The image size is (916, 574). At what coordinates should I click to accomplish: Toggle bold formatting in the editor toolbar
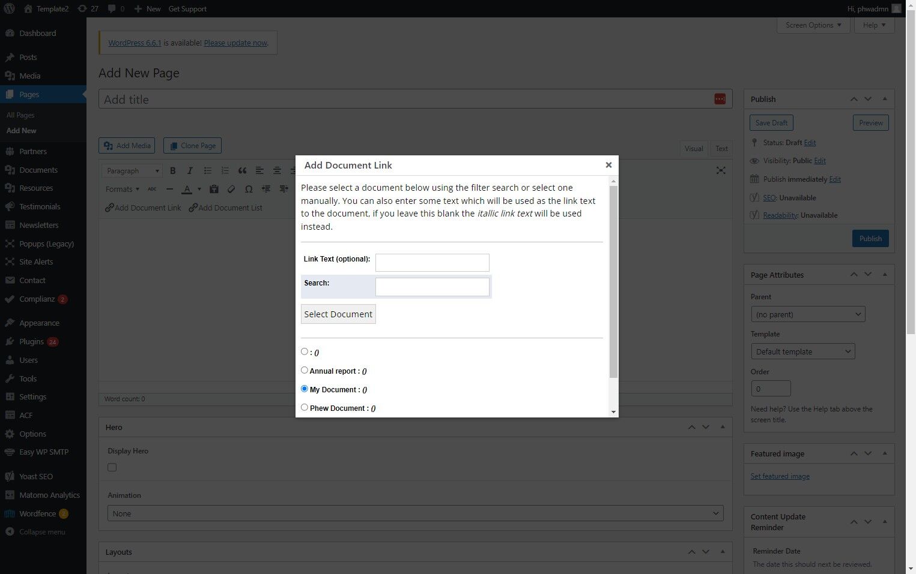pyautogui.click(x=173, y=171)
